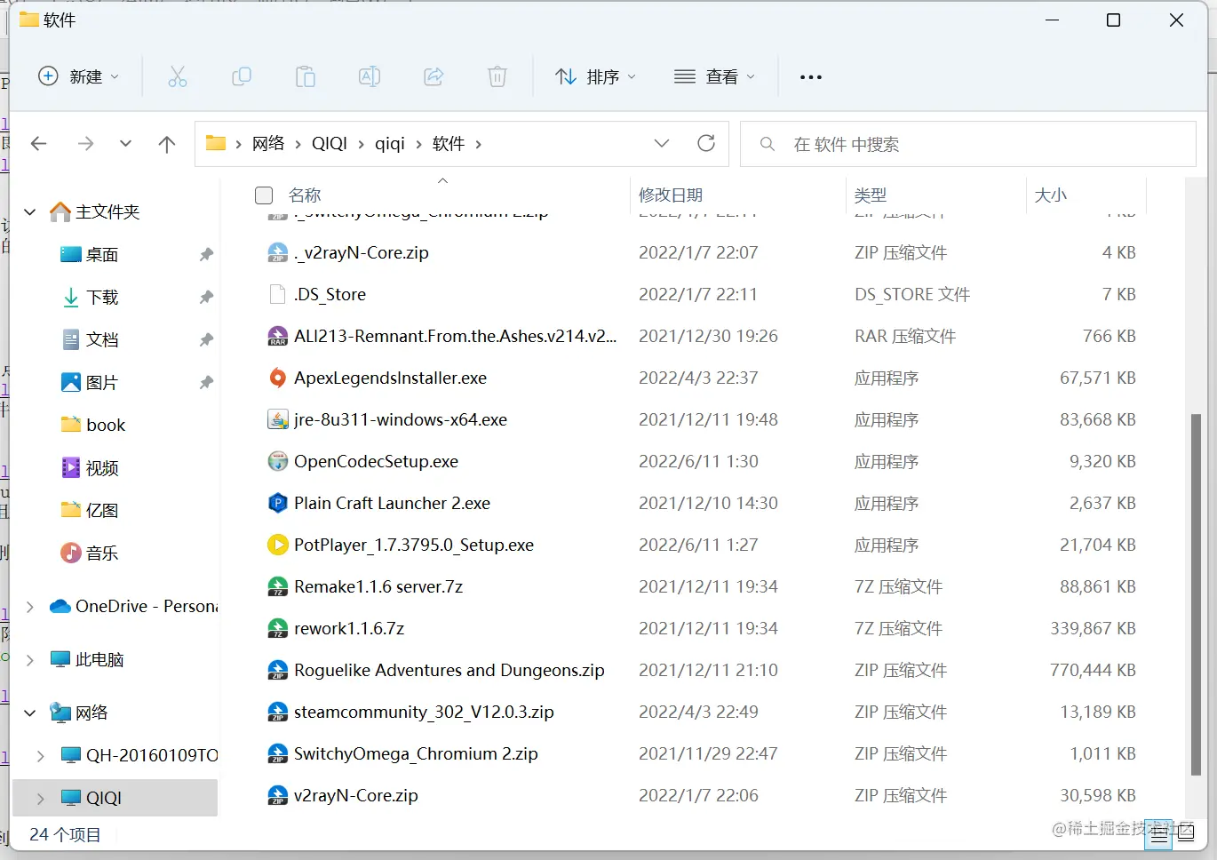
Task: Click the Share icon in toolbar
Action: tap(434, 76)
